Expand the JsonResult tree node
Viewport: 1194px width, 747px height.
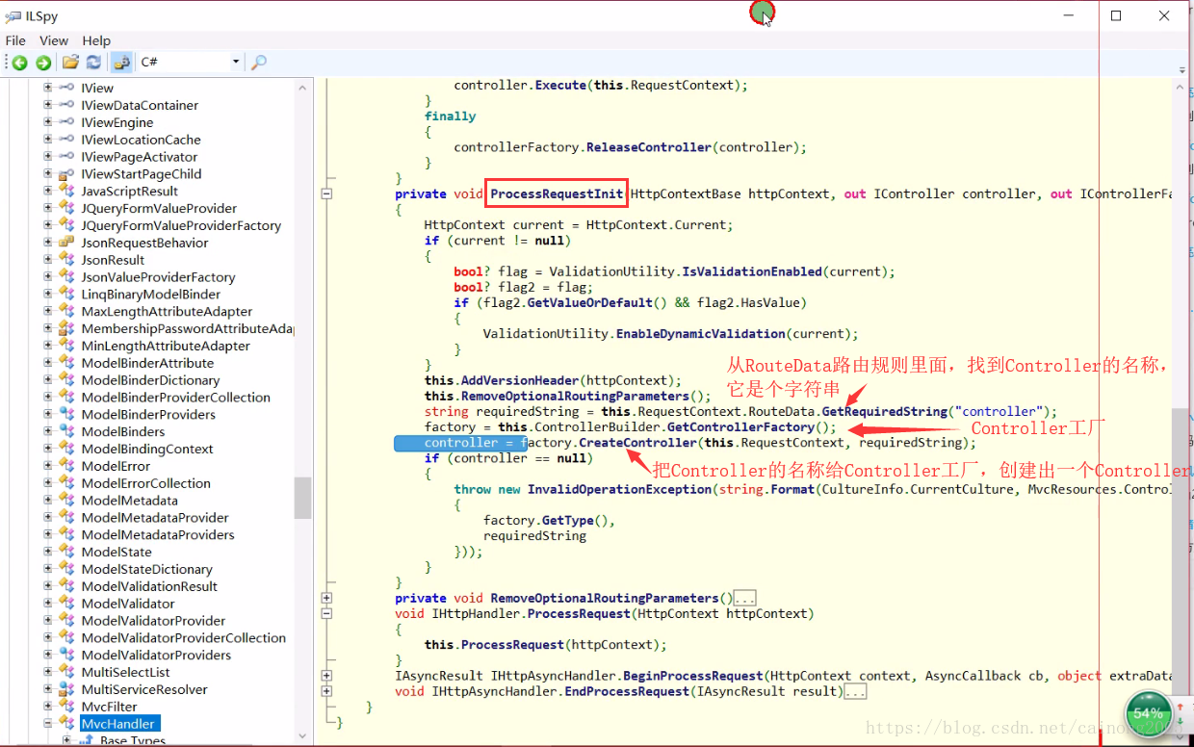click(48, 260)
